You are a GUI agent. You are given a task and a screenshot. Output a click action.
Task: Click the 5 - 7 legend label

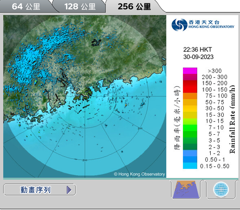[x=215, y=134]
